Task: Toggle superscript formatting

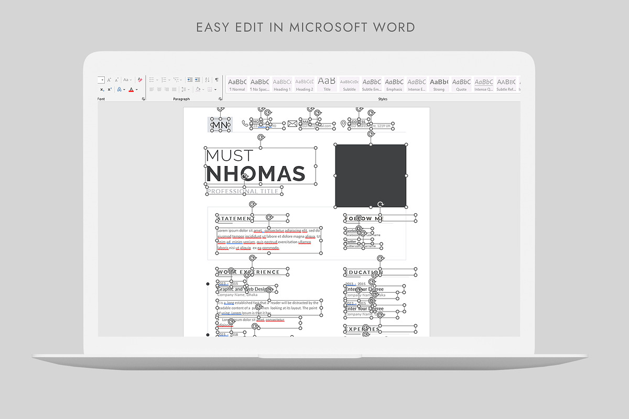Action: [109, 90]
